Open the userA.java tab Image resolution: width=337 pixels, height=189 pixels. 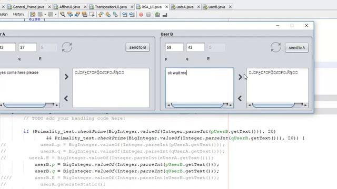pyautogui.click(x=185, y=7)
